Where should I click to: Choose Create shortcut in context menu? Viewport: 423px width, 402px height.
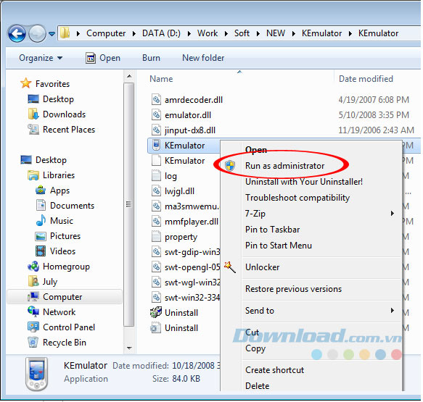pos(275,370)
